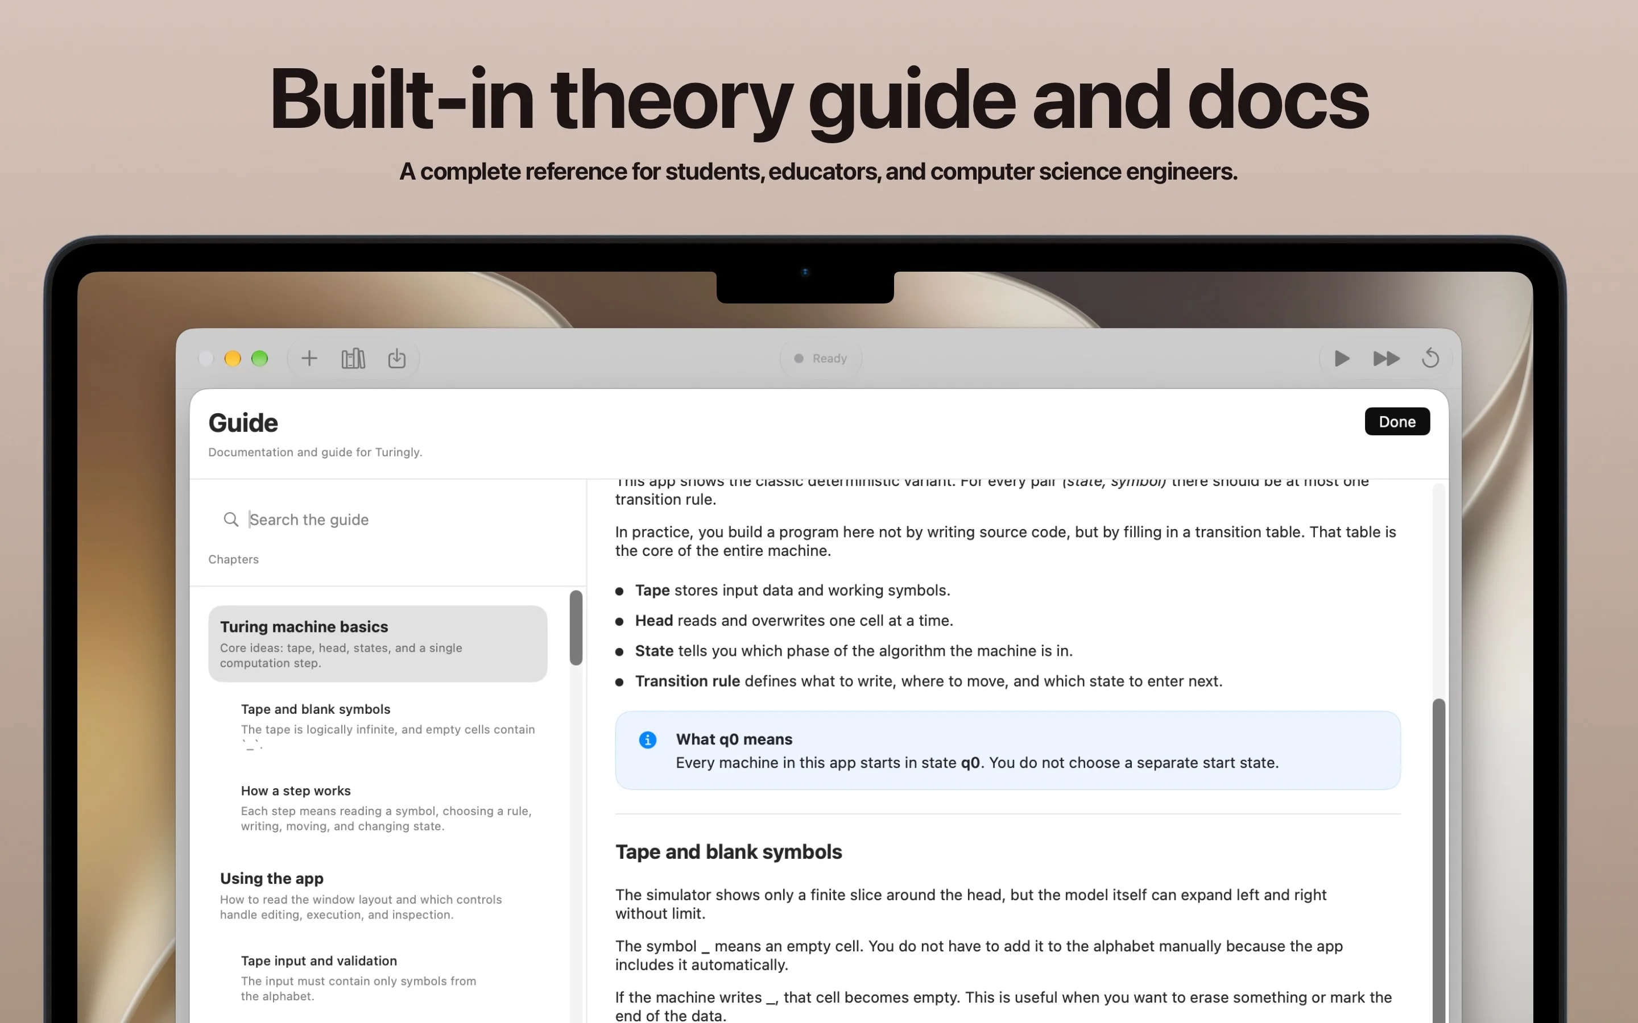Click the guide content scrollbar

click(x=1438, y=859)
